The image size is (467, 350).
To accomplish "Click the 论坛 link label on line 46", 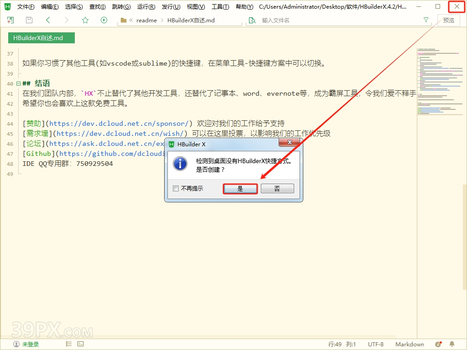I will [x=34, y=144].
